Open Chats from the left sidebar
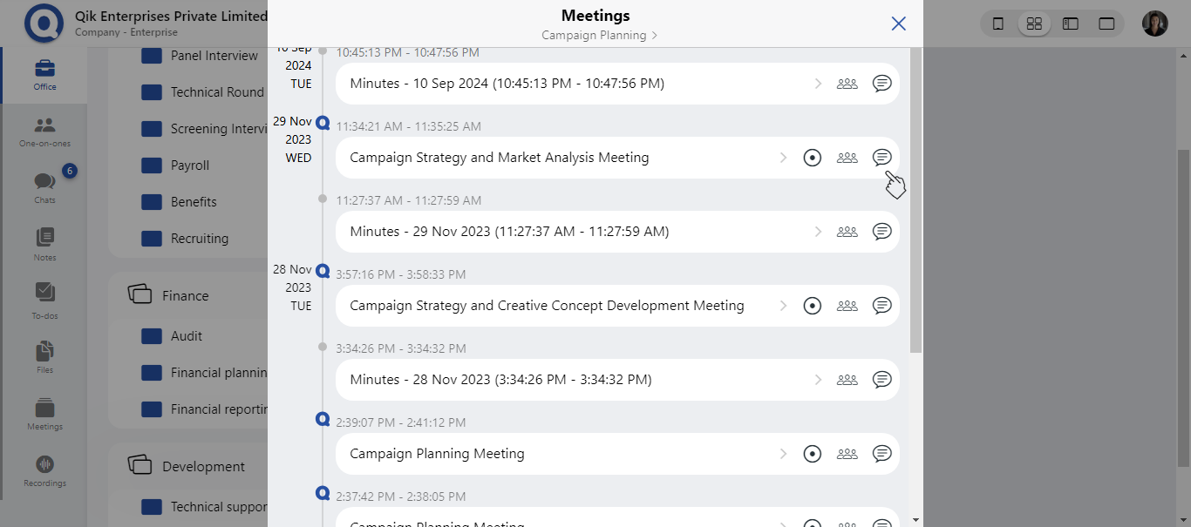The width and height of the screenshot is (1191, 527). 44,186
